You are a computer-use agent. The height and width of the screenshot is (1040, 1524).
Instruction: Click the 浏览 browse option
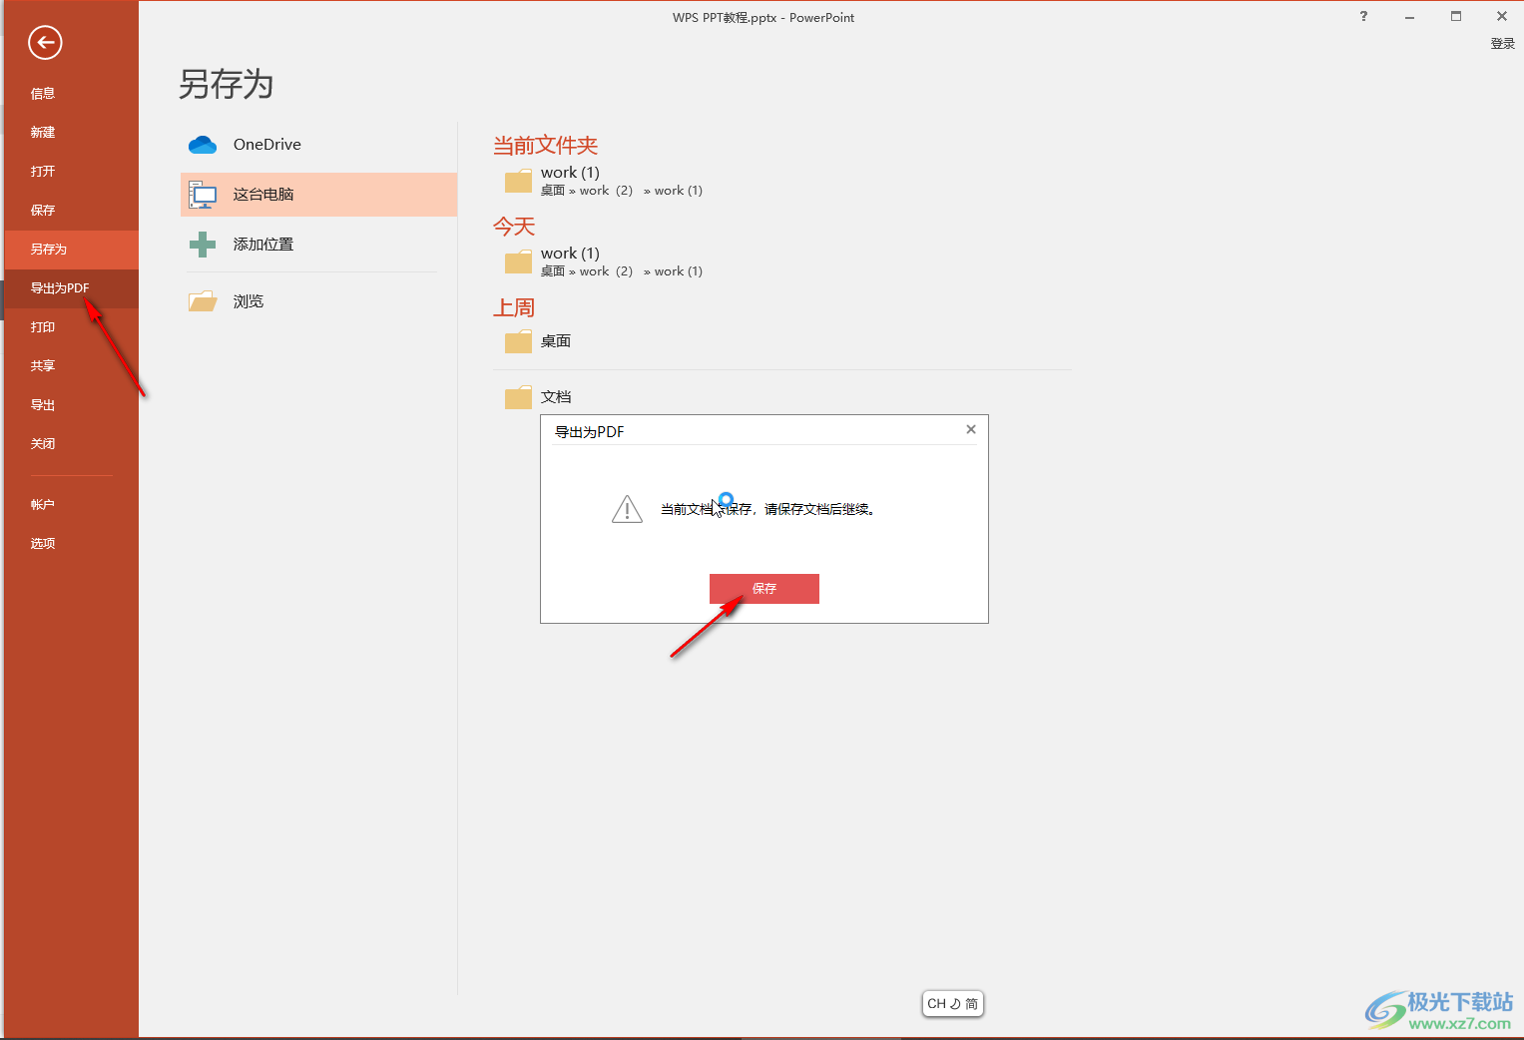point(249,301)
